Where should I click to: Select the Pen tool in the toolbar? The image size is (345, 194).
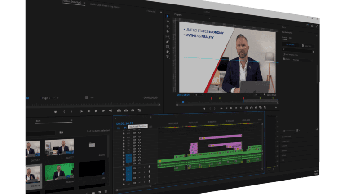168,41
